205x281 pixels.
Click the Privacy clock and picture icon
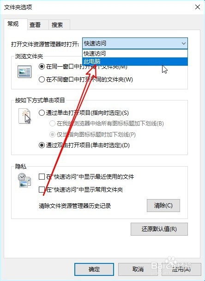click(x=24, y=180)
